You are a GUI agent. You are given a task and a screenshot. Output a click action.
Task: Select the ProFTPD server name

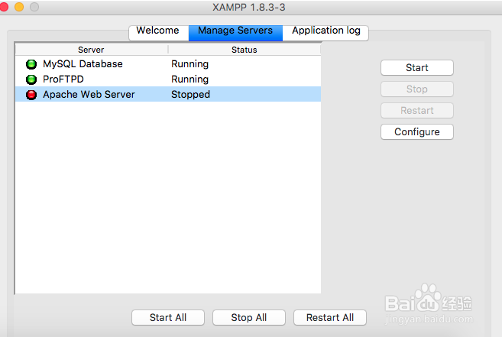click(x=63, y=79)
